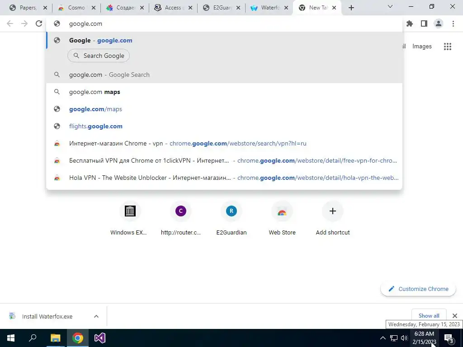Click the address bar containing google.com

tap(224, 23)
